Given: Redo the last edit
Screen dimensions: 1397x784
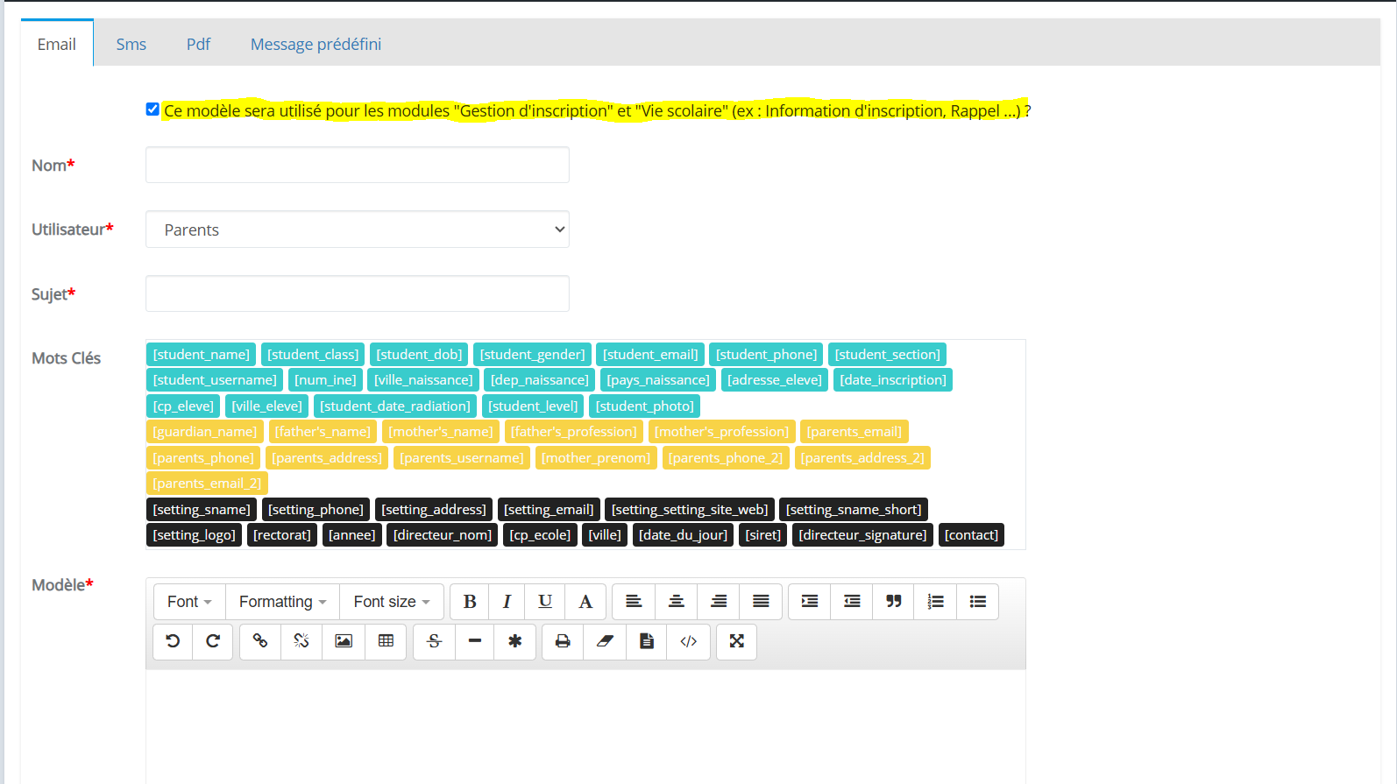Looking at the screenshot, I should point(213,641).
